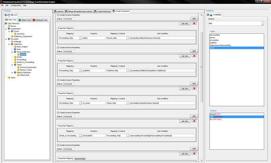Image resolution: width=271 pixels, height=163 pixels.
Task: Open the Configuration menu
Action: [16, 5]
